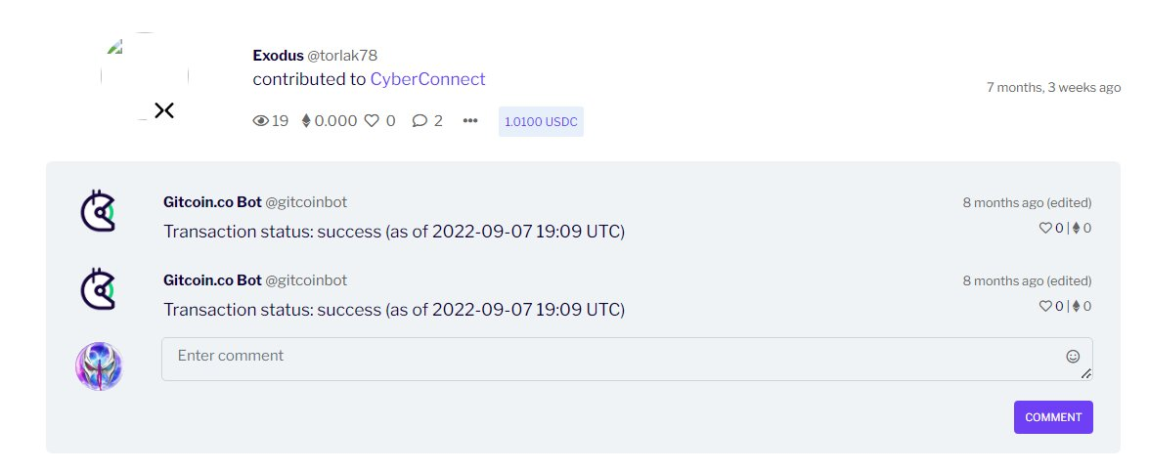The width and height of the screenshot is (1149, 471).
Task: Like the second bot comment heart
Action: point(1044,306)
